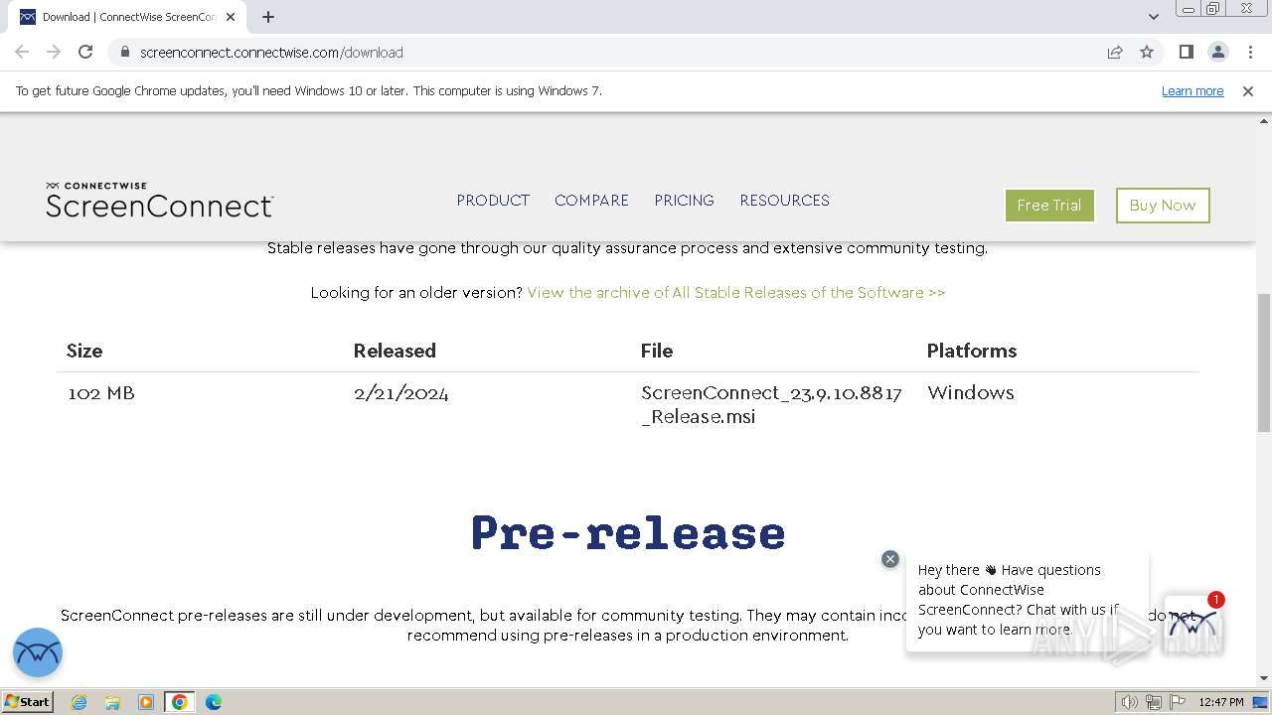Click the Pre-release heading
The height and width of the screenshot is (715, 1272).
pos(628,532)
